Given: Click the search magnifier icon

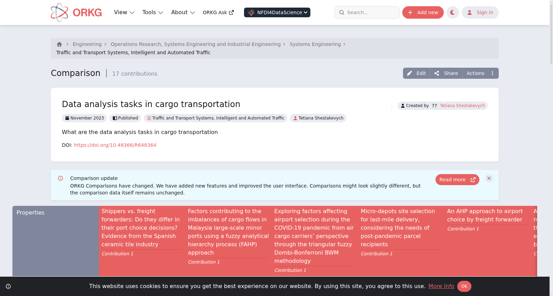Looking at the screenshot, I should point(342,12).
